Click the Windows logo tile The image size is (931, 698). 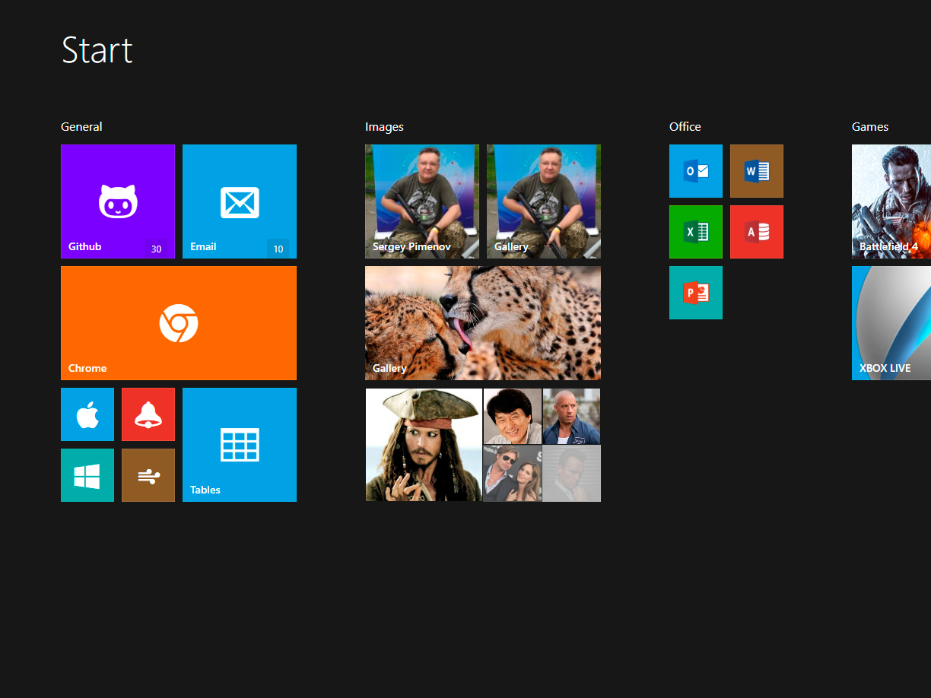pos(87,475)
